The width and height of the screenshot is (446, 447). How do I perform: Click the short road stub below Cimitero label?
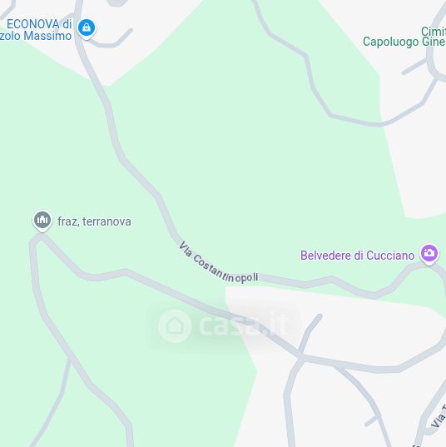point(414,66)
